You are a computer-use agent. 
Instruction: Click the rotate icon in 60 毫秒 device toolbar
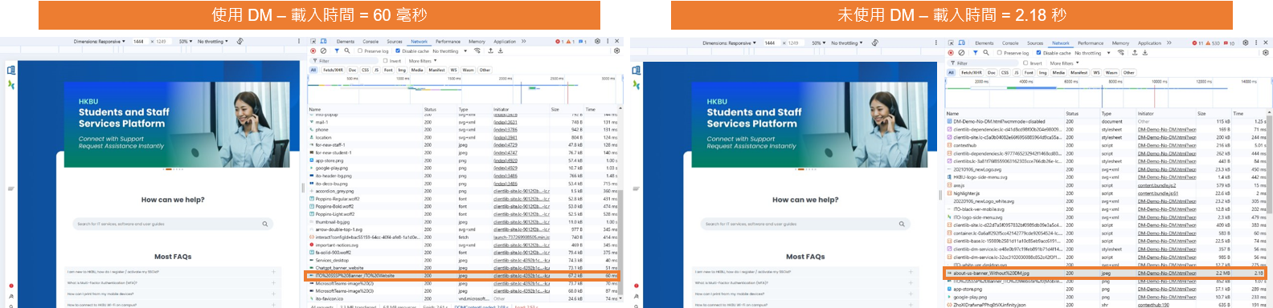[239, 41]
